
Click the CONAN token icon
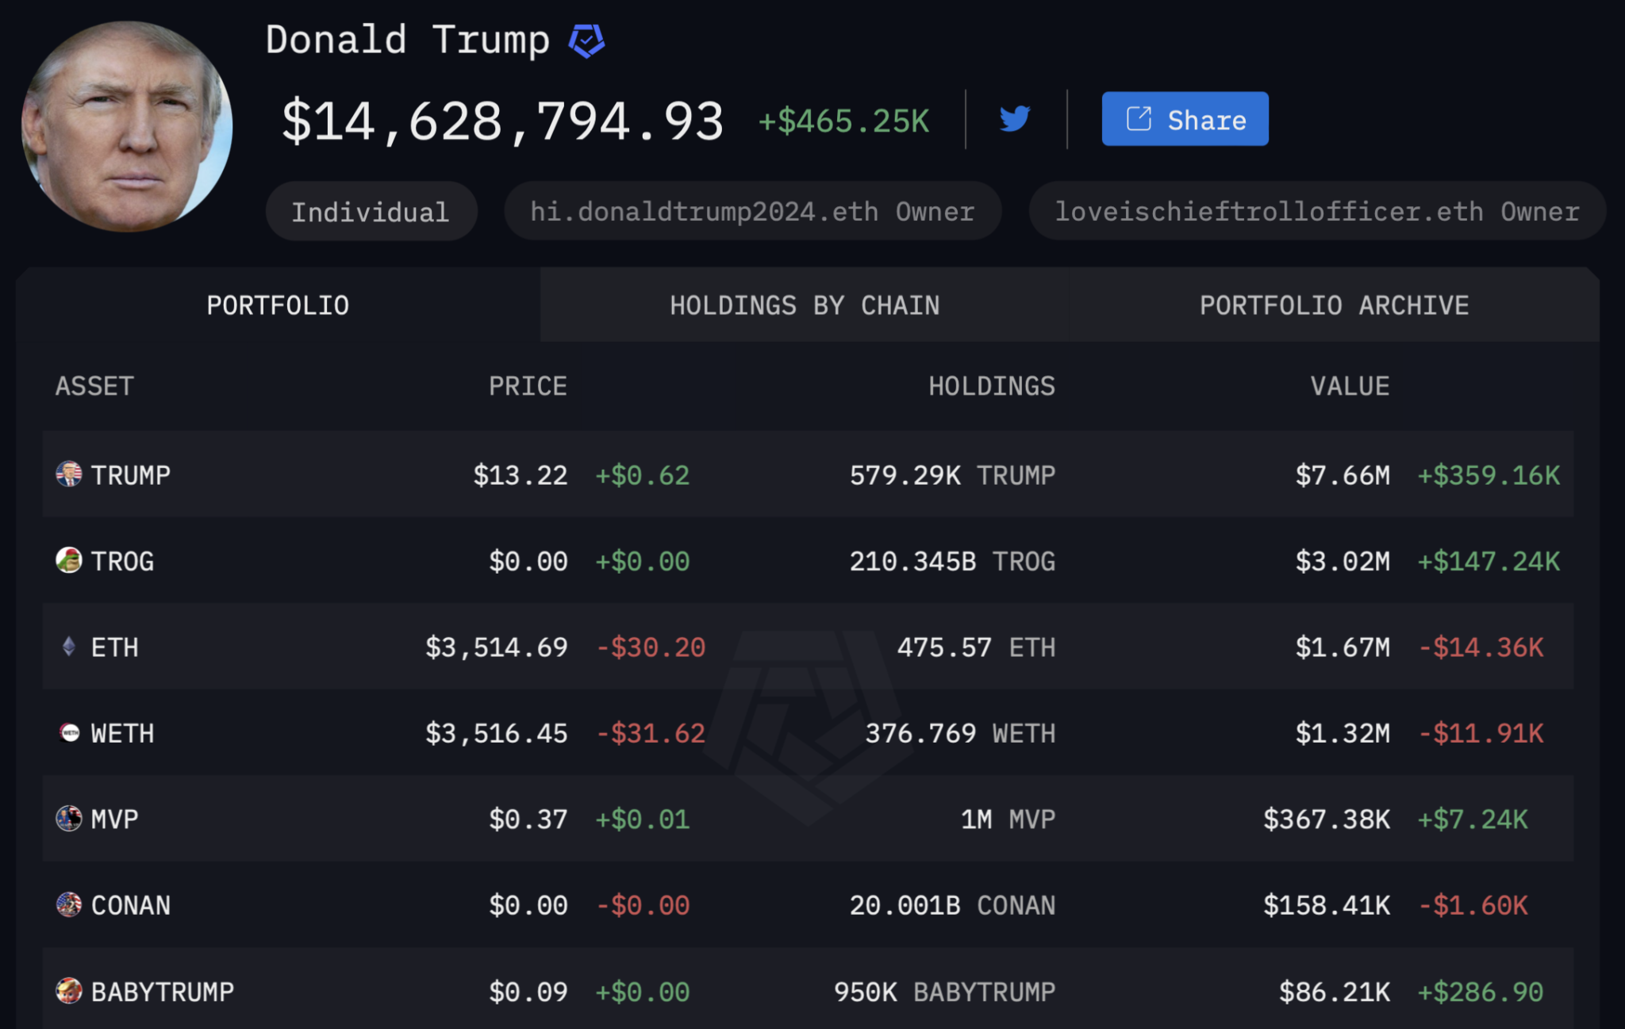(69, 904)
